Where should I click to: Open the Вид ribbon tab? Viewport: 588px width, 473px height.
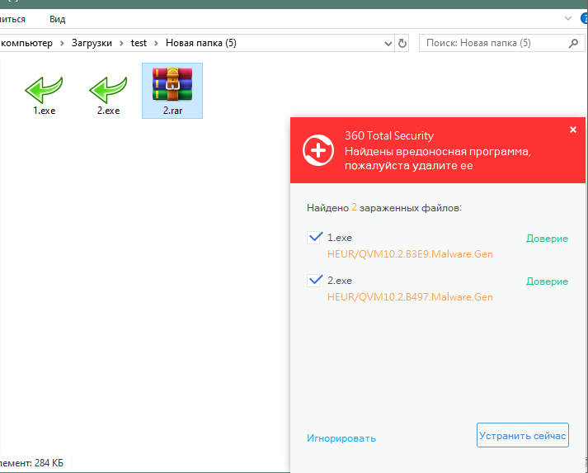(x=58, y=19)
